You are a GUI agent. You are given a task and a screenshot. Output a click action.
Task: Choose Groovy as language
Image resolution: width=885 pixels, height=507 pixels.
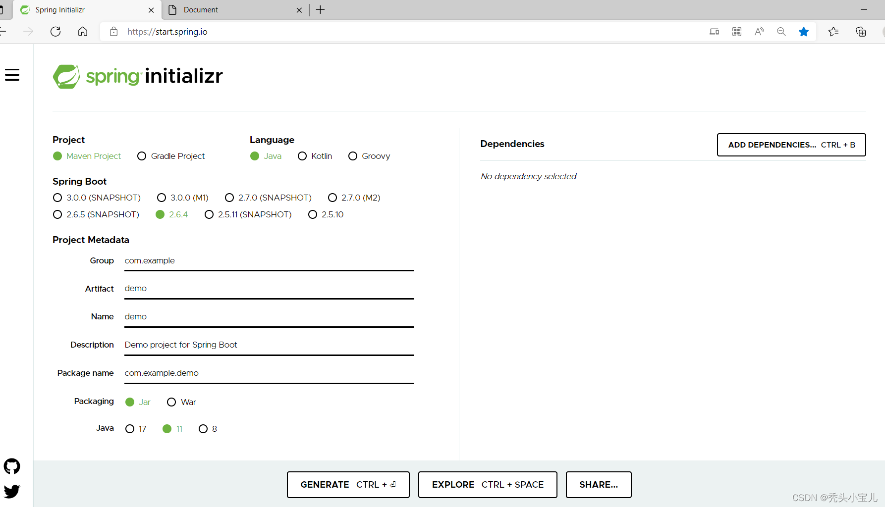(x=369, y=156)
